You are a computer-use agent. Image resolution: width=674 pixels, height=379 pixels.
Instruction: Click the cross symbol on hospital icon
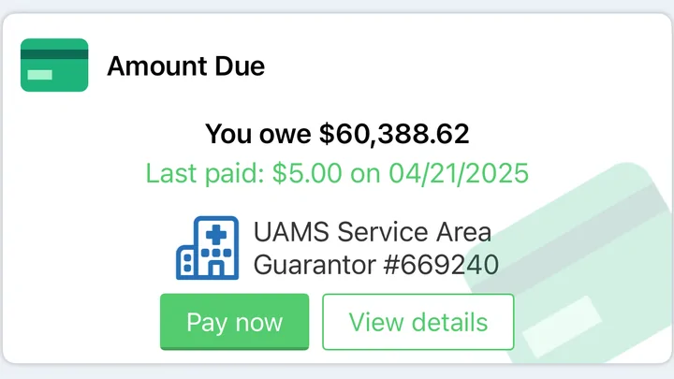(x=216, y=235)
